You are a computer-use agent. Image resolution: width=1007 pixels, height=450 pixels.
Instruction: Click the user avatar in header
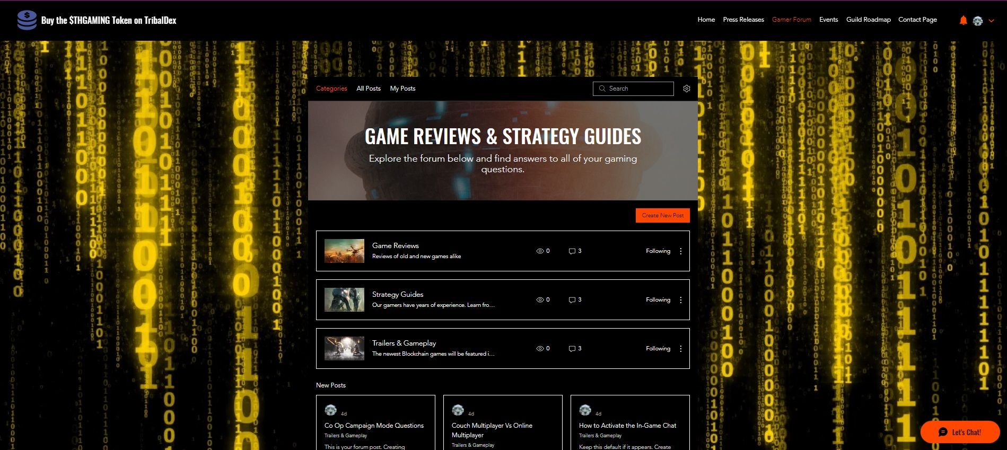pos(978,21)
